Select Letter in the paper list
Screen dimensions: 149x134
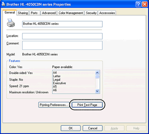point(57,76)
